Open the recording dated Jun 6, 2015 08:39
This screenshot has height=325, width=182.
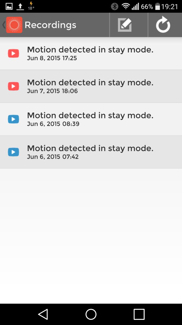[x=91, y=119]
